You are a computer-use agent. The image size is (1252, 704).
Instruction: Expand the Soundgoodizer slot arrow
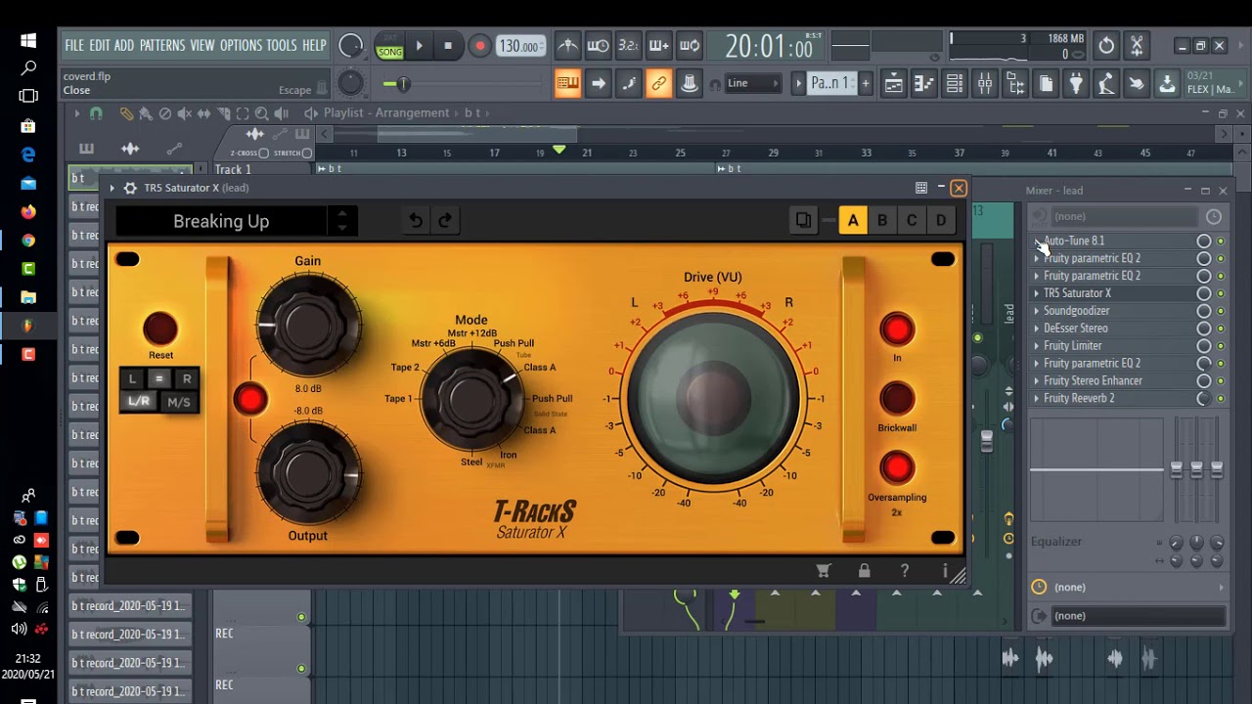click(1037, 311)
